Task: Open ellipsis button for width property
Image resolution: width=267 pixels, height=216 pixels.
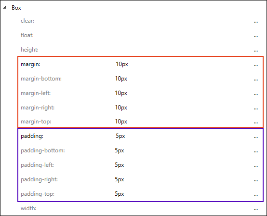Action: (x=256, y=210)
